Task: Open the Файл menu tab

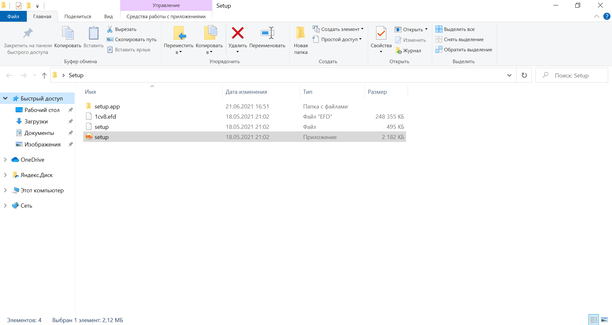Action: [x=13, y=17]
